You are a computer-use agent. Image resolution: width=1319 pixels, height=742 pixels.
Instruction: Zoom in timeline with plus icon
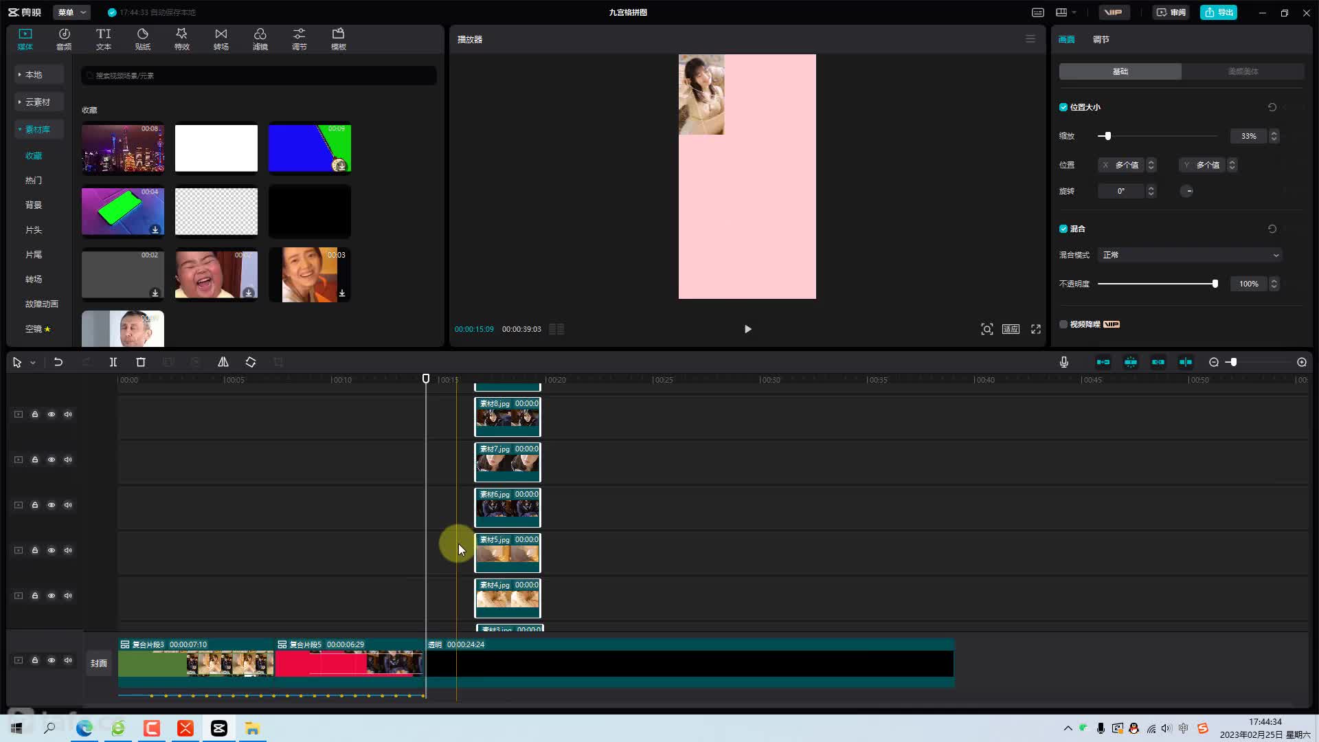tap(1302, 362)
